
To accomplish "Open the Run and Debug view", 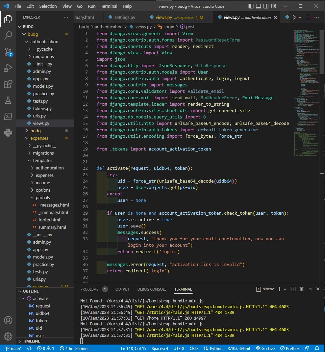I will tap(8, 68).
